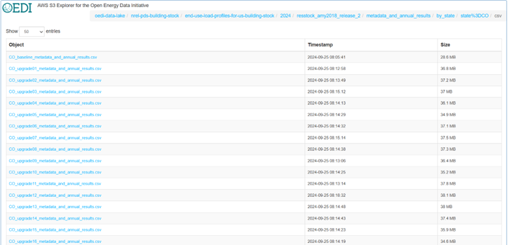Open CO_upgrade14_metadata_and_annual_results.csv link
Image resolution: width=508 pixels, height=245 pixels.
55,218
